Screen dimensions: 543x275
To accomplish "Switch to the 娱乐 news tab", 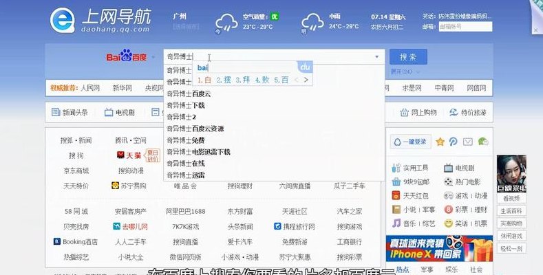I will [451, 269].
